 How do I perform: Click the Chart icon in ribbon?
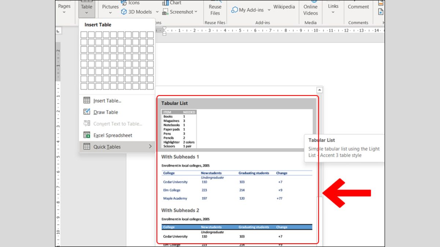(165, 3)
